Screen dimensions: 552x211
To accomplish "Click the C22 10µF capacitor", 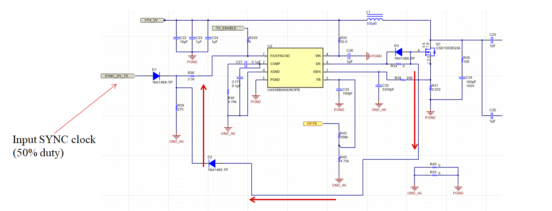I will coord(176,38).
